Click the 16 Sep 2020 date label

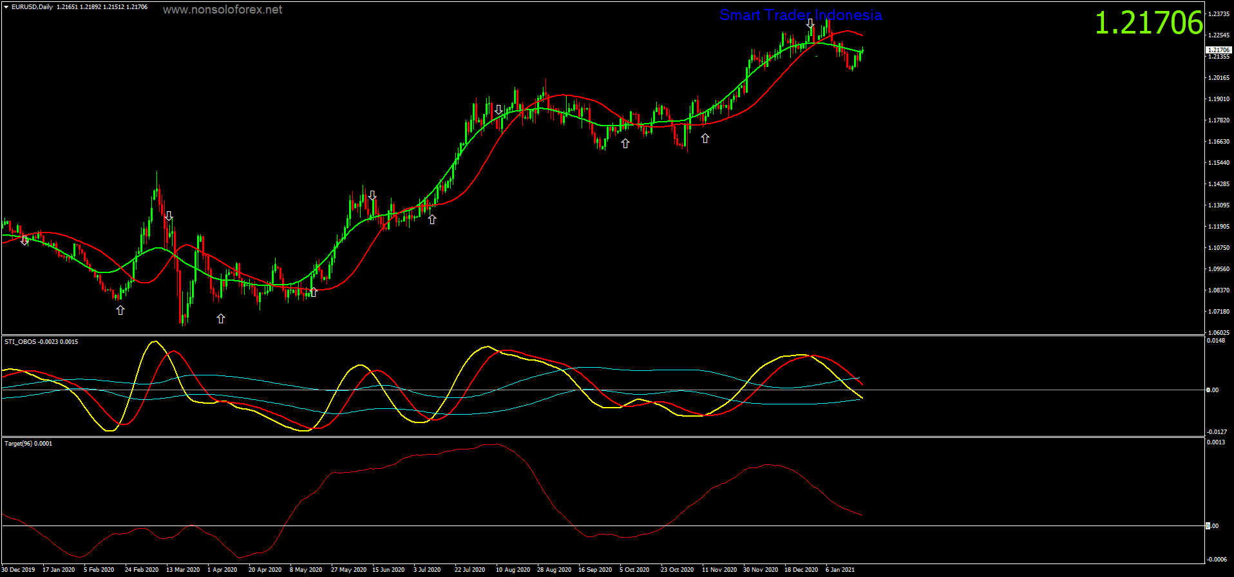(x=596, y=570)
